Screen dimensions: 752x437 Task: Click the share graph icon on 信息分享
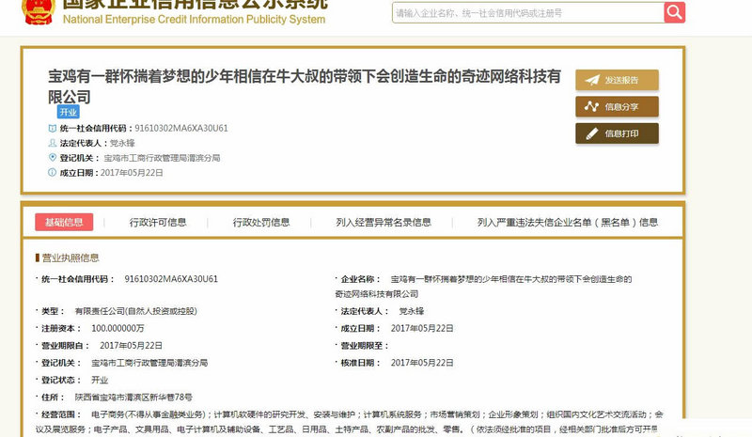coord(592,106)
